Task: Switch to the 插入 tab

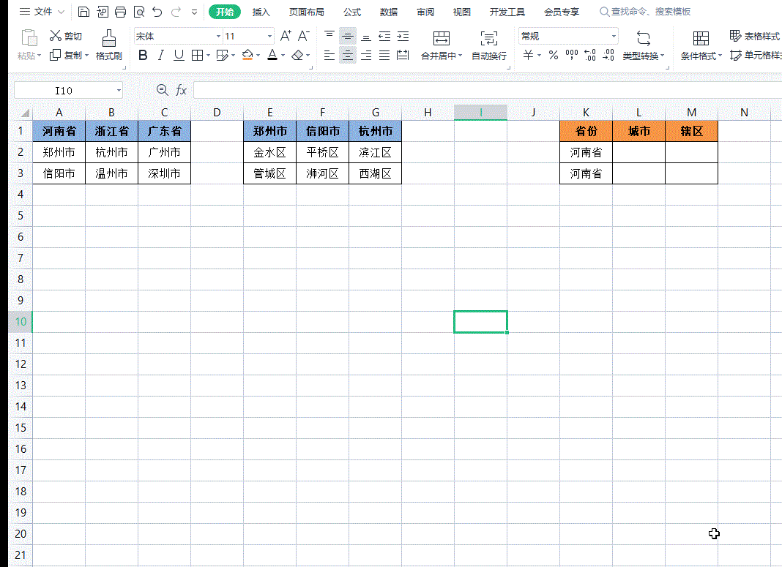Action: 261,12
